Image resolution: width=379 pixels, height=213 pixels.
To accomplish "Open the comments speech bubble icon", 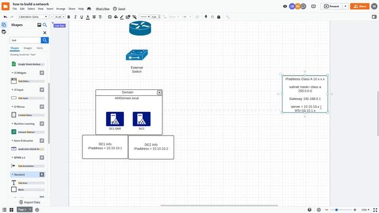I will click(x=313, y=7).
